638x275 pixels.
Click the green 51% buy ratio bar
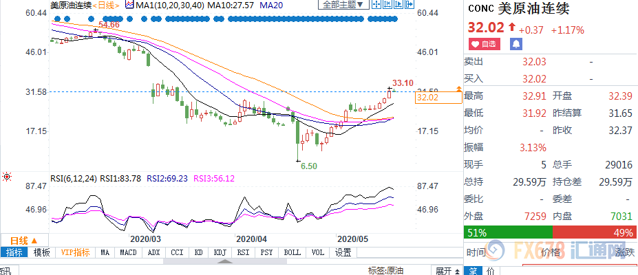[508, 232]
